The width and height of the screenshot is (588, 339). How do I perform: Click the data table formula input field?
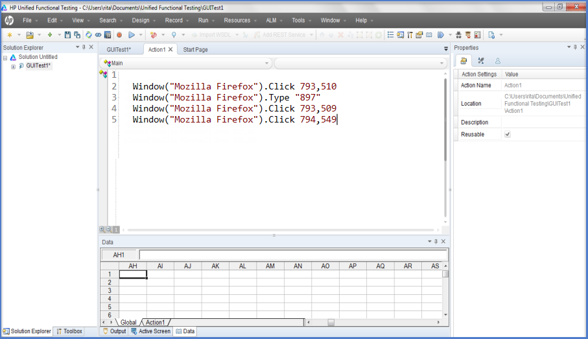click(x=294, y=255)
